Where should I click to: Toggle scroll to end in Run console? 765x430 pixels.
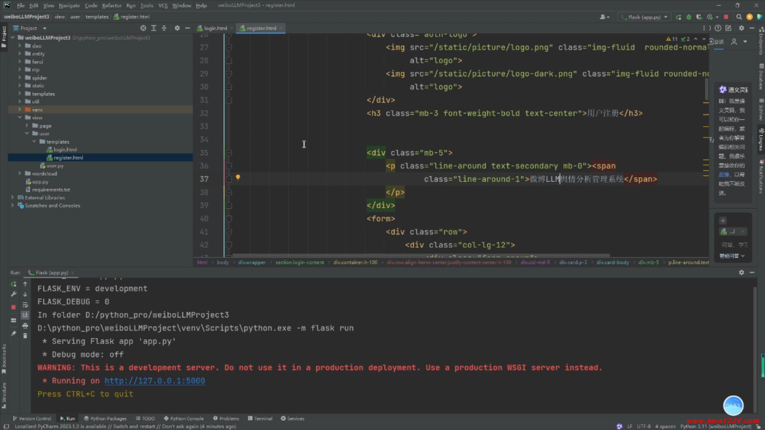[25, 315]
